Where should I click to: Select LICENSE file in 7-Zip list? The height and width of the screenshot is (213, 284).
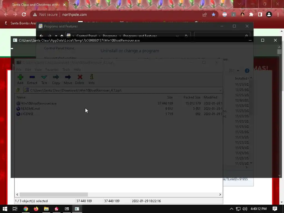(27, 114)
